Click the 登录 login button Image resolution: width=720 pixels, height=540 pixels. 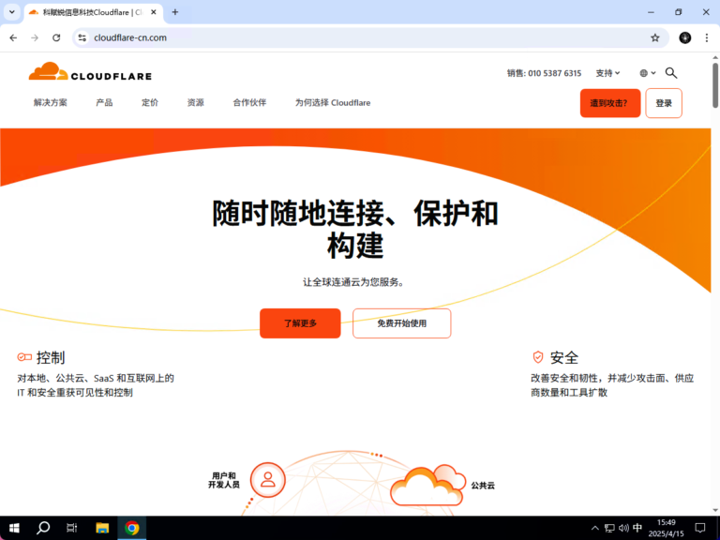(x=664, y=103)
